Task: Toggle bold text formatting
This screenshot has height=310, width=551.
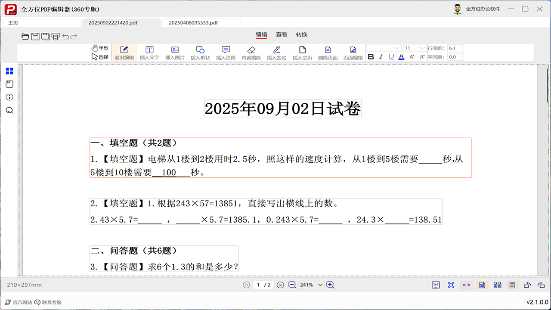Action: pos(371,56)
